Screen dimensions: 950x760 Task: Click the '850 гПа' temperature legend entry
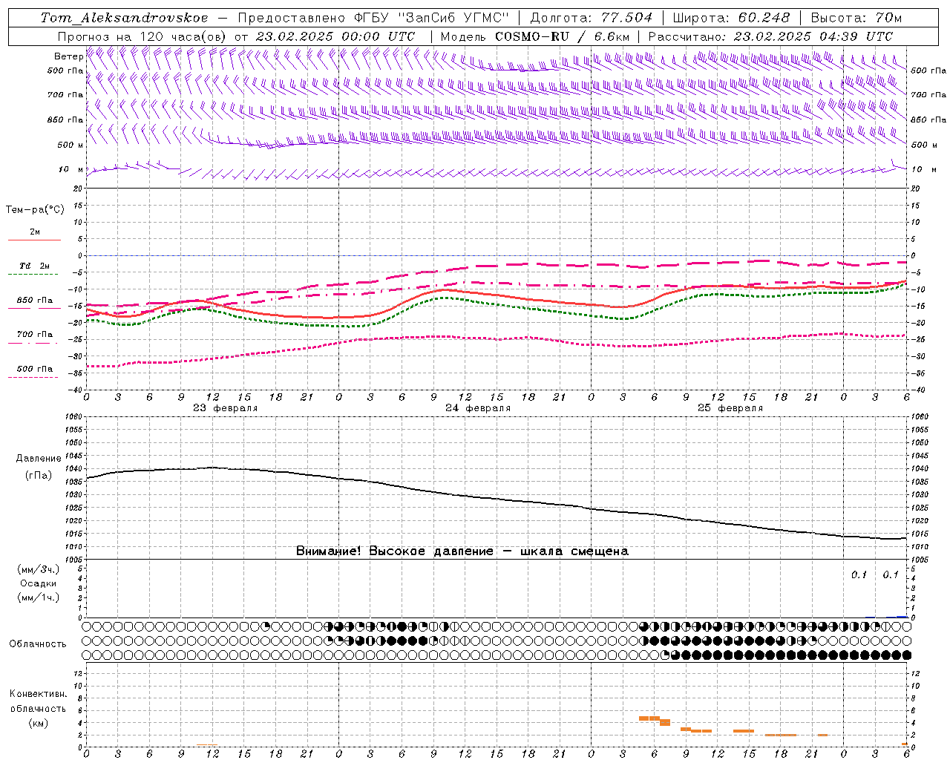point(35,301)
